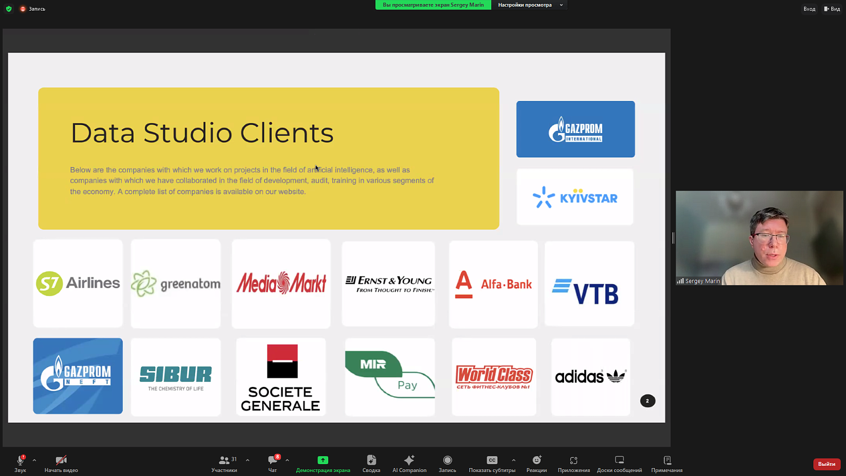This screenshot has height=476, width=846.
Task: Click the video panel divider handle
Action: point(673,238)
